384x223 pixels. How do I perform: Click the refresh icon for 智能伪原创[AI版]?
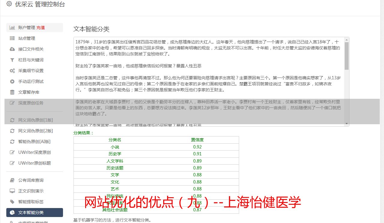pyautogui.click(x=12, y=142)
